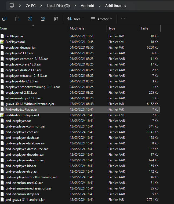The width and height of the screenshot is (174, 204).
Task: Click the file icon of exoplayer-2.13.3.aar
Action: pos(2,53)
